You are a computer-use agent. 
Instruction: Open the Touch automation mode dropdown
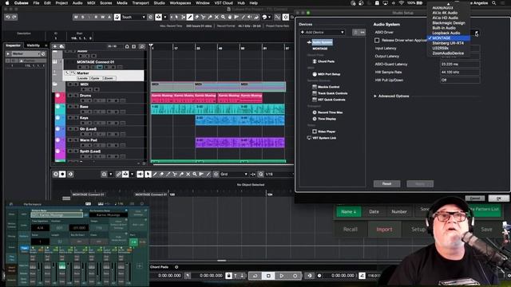(133, 17)
